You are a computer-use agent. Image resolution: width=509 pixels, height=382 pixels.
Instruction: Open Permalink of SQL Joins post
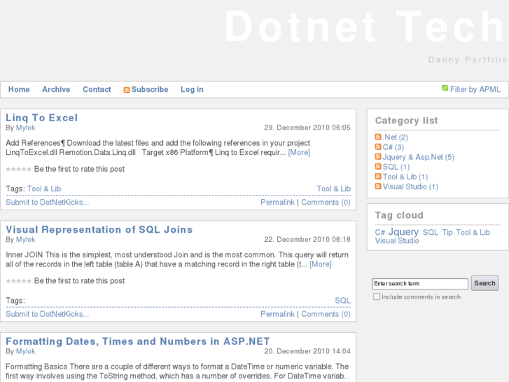click(277, 314)
